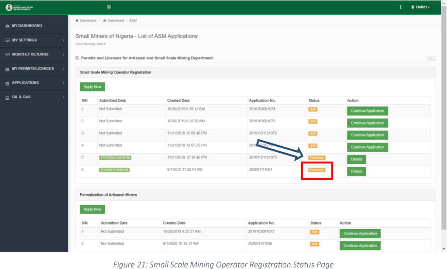This screenshot has width=447, height=269.
Task: Click the My Settings monitor icon
Action: click(x=7, y=40)
